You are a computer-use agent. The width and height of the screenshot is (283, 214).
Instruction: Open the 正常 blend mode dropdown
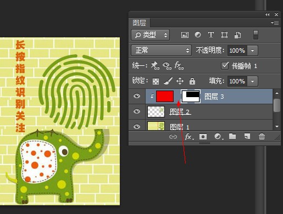[161, 50]
